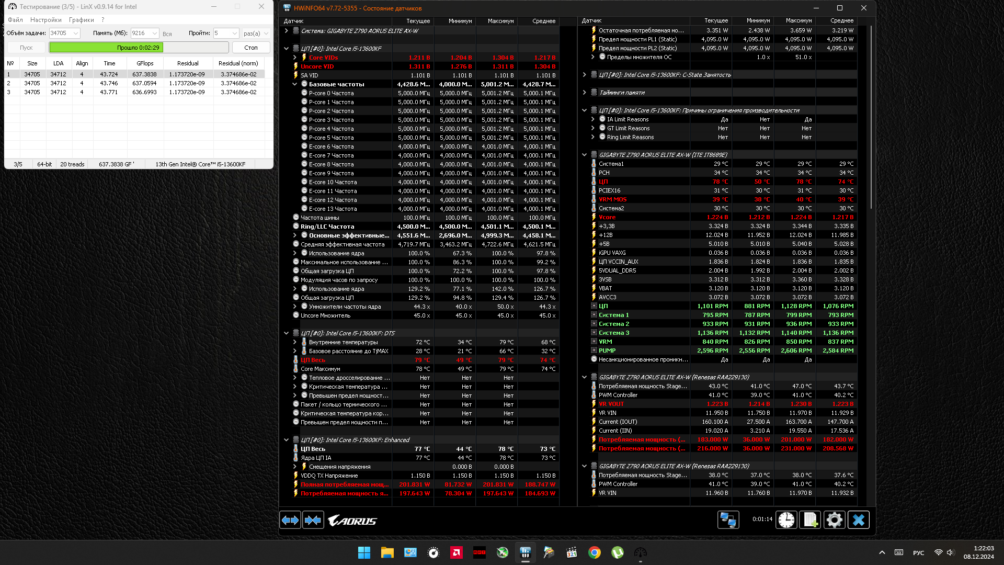Screen dimensions: 1004x565
Task: Click the Вся memory link
Action: click(x=167, y=34)
